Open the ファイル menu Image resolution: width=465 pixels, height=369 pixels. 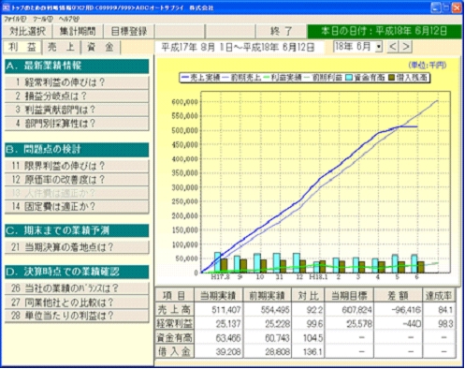click(15, 19)
